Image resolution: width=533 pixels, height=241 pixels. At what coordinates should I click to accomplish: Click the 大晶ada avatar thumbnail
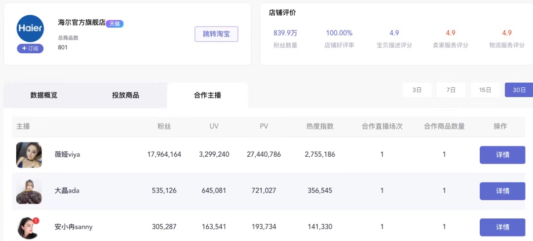click(x=29, y=191)
